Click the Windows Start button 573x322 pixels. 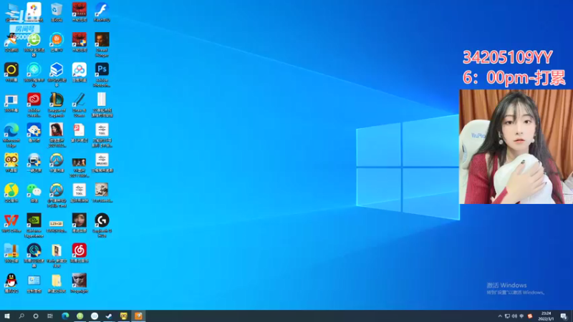pos(7,316)
